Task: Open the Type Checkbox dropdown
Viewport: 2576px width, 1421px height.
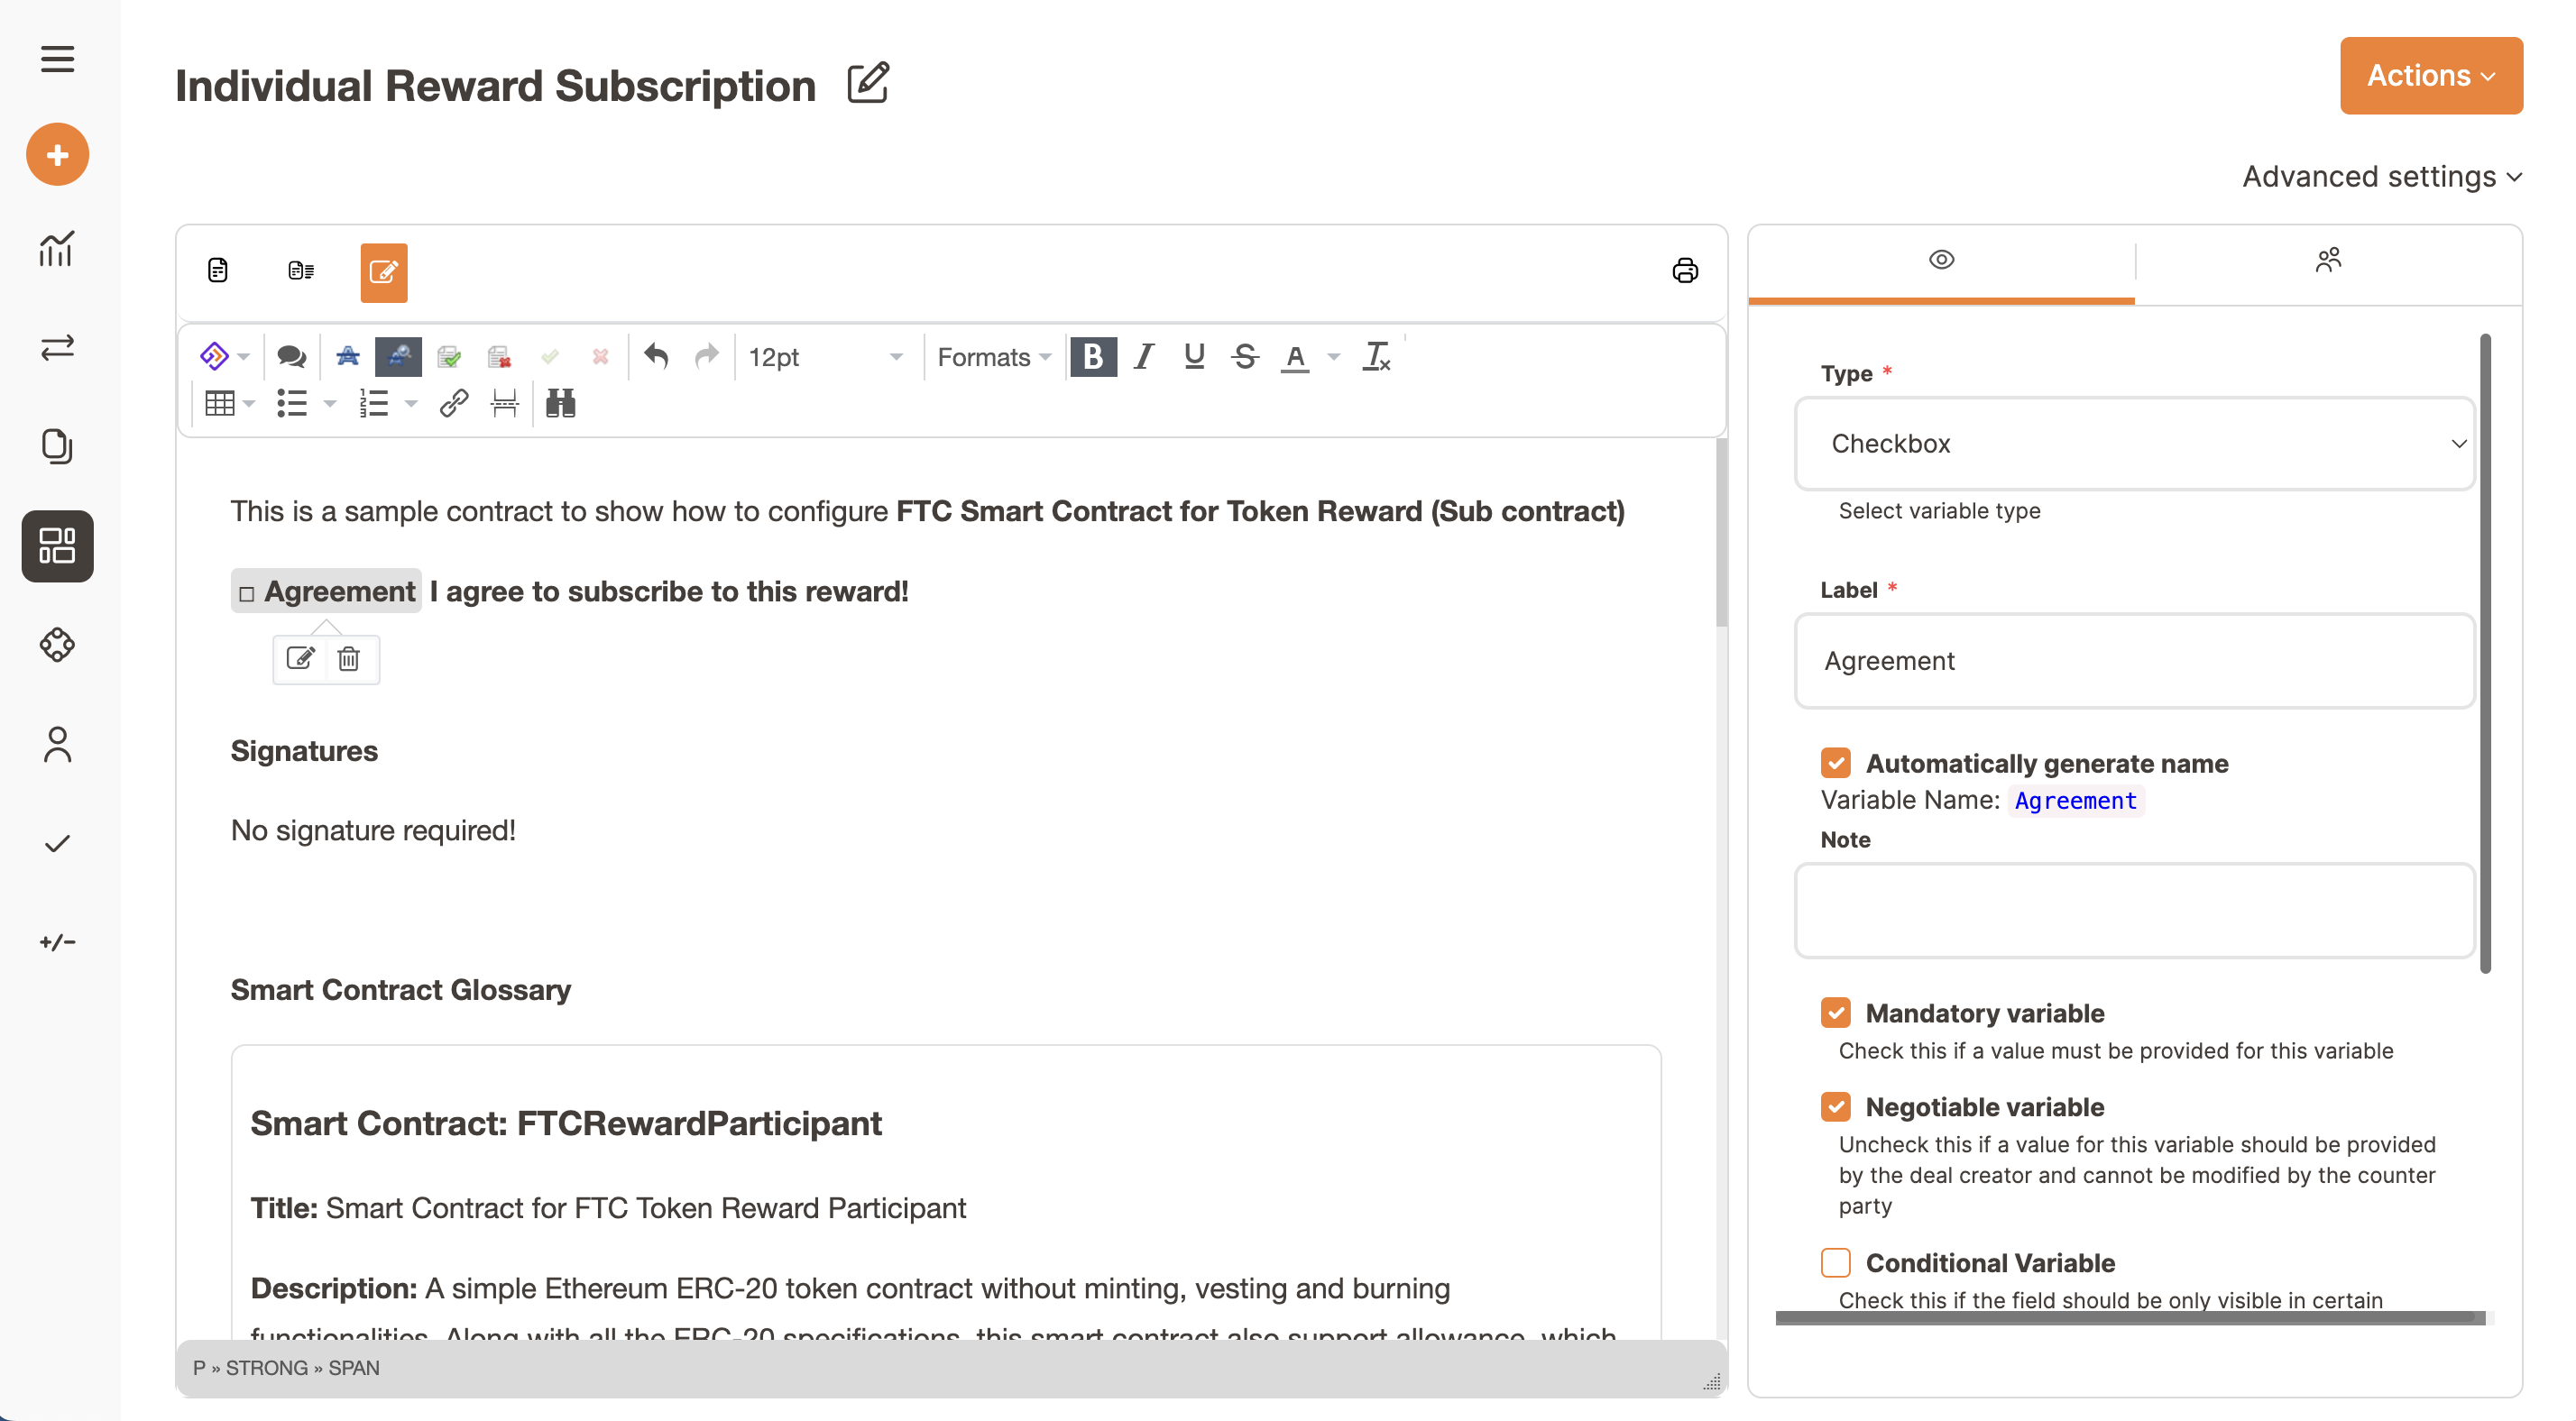Action: click(2135, 443)
